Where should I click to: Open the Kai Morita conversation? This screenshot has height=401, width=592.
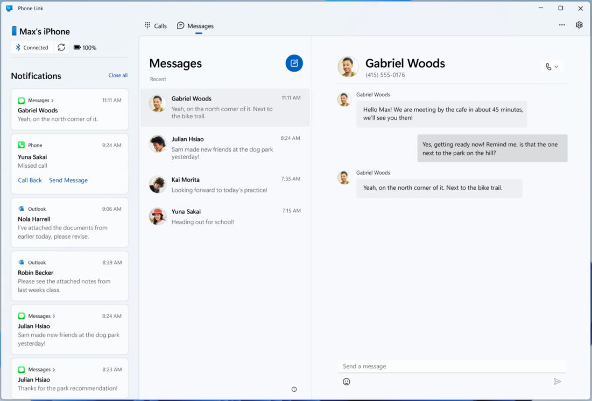[225, 184]
